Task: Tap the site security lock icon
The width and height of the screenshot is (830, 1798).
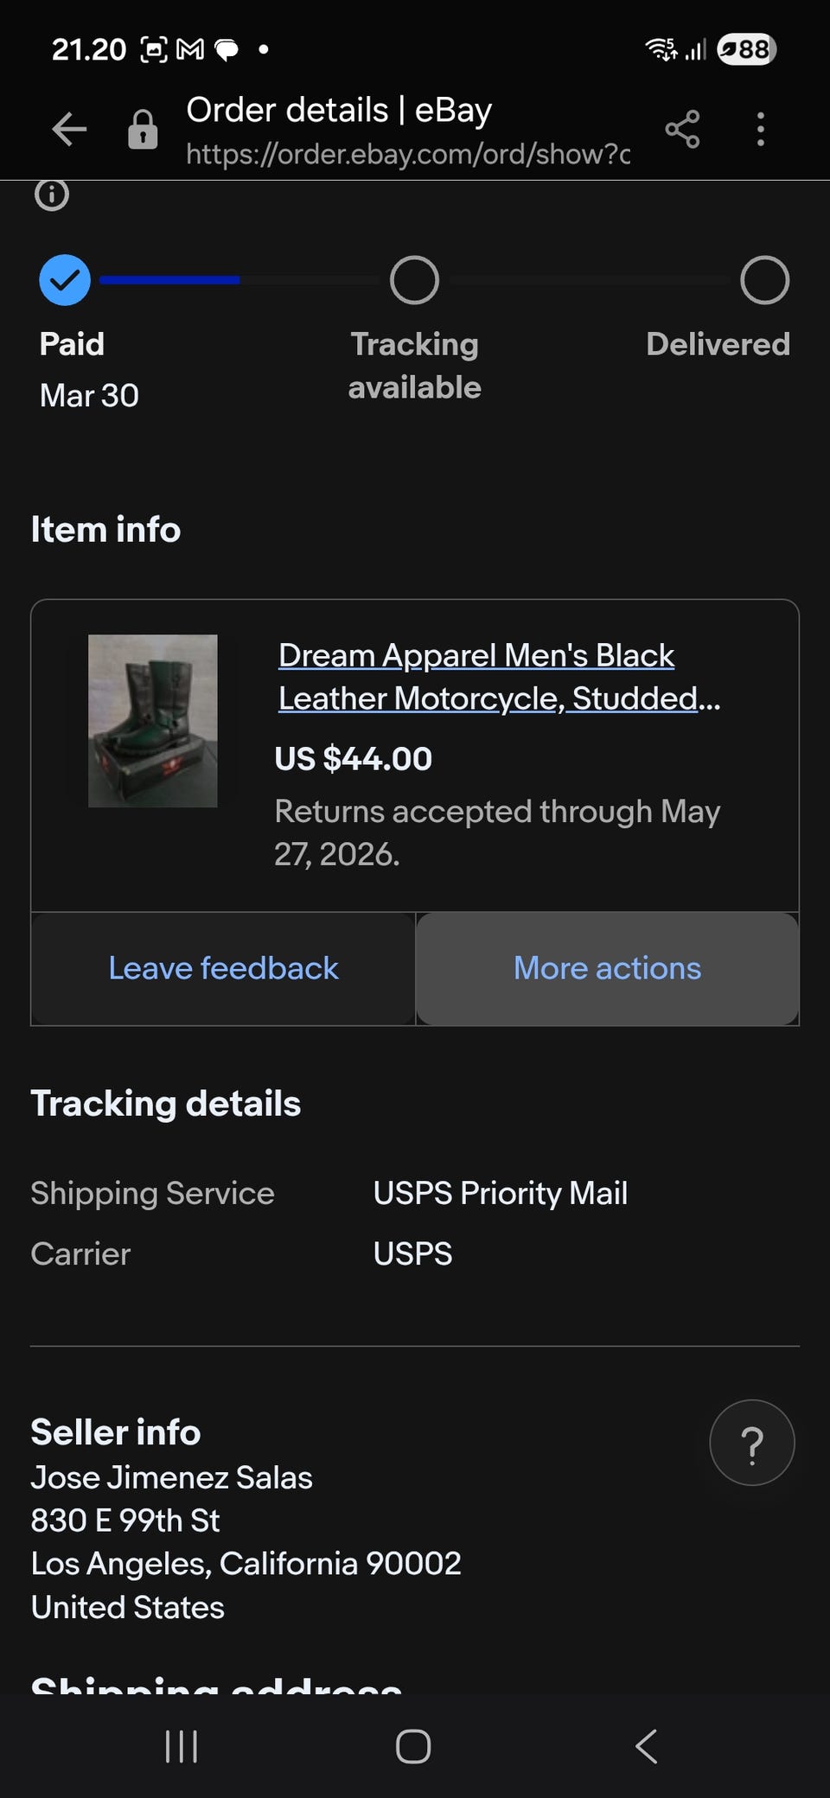Action: 143,130
